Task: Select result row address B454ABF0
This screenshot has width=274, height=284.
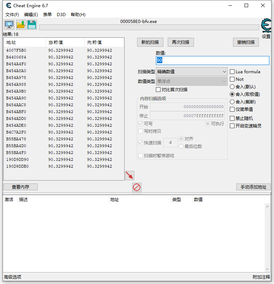Action: coord(64,112)
